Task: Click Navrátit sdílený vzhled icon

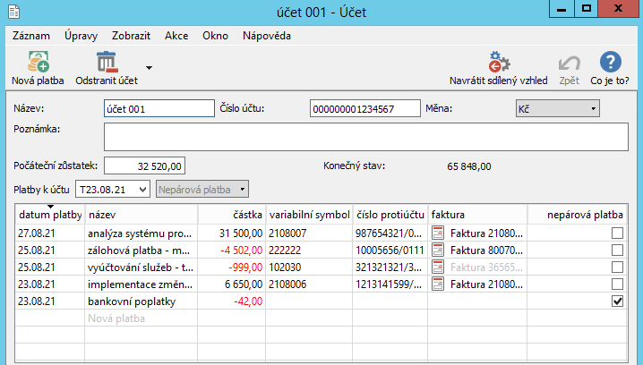Action: pyautogui.click(x=499, y=62)
